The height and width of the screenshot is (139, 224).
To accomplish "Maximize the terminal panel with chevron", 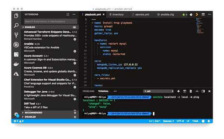I will pyautogui.click(x=197, y=91).
